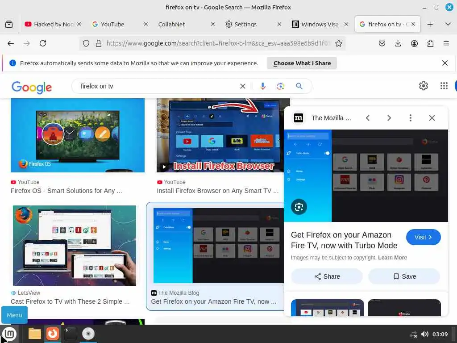Open Firefox account icon
This screenshot has width=457, height=343.
[414, 43]
